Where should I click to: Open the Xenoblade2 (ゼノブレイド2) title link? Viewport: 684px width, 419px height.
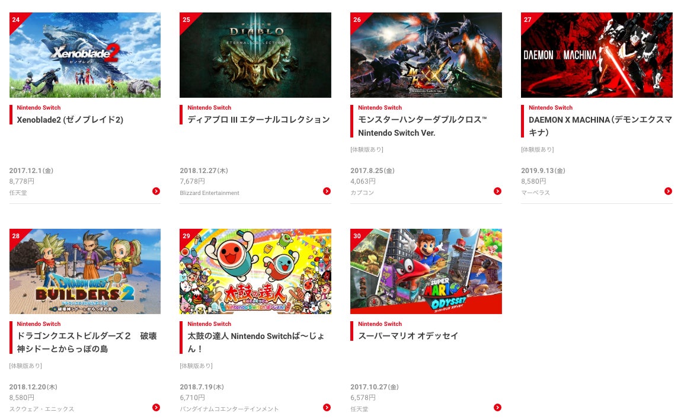point(70,120)
